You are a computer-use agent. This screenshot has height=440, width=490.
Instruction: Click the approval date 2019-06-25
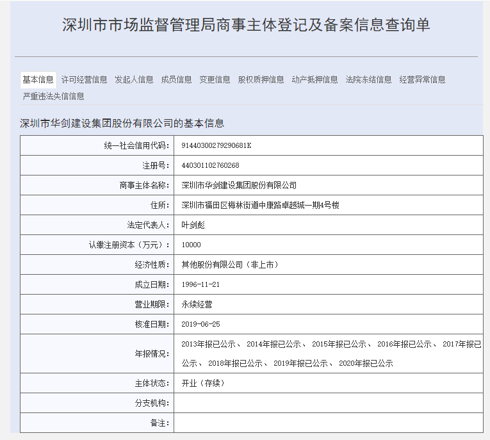click(200, 324)
